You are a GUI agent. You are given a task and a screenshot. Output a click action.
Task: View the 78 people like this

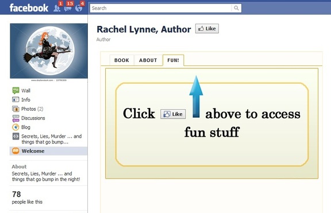27,197
